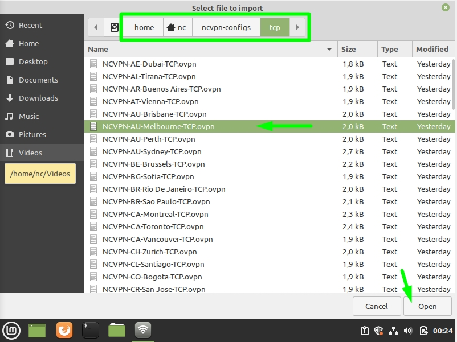Viewport: 457px width, 342px height.
Task: Launch Firefox from the taskbar
Action: click(64, 330)
